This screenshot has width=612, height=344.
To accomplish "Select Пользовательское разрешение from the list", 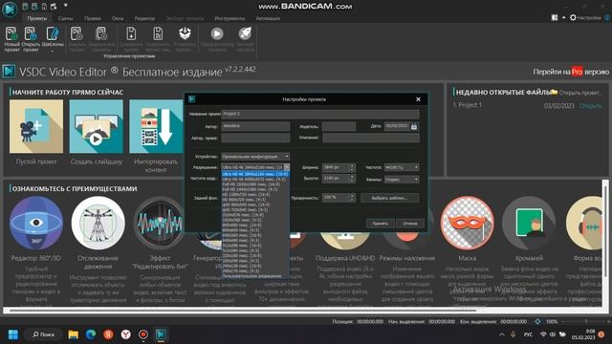I will pyautogui.click(x=255, y=276).
